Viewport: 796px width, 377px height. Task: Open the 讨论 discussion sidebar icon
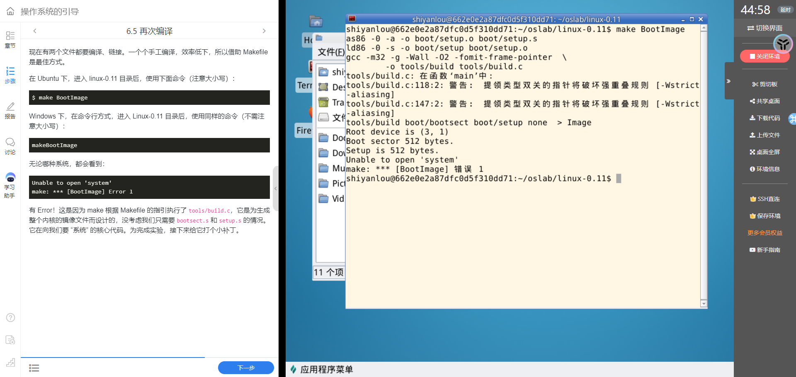tap(10, 146)
